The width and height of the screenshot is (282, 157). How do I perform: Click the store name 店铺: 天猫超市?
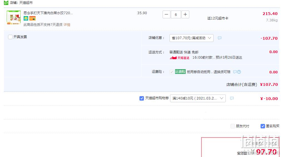21,3
